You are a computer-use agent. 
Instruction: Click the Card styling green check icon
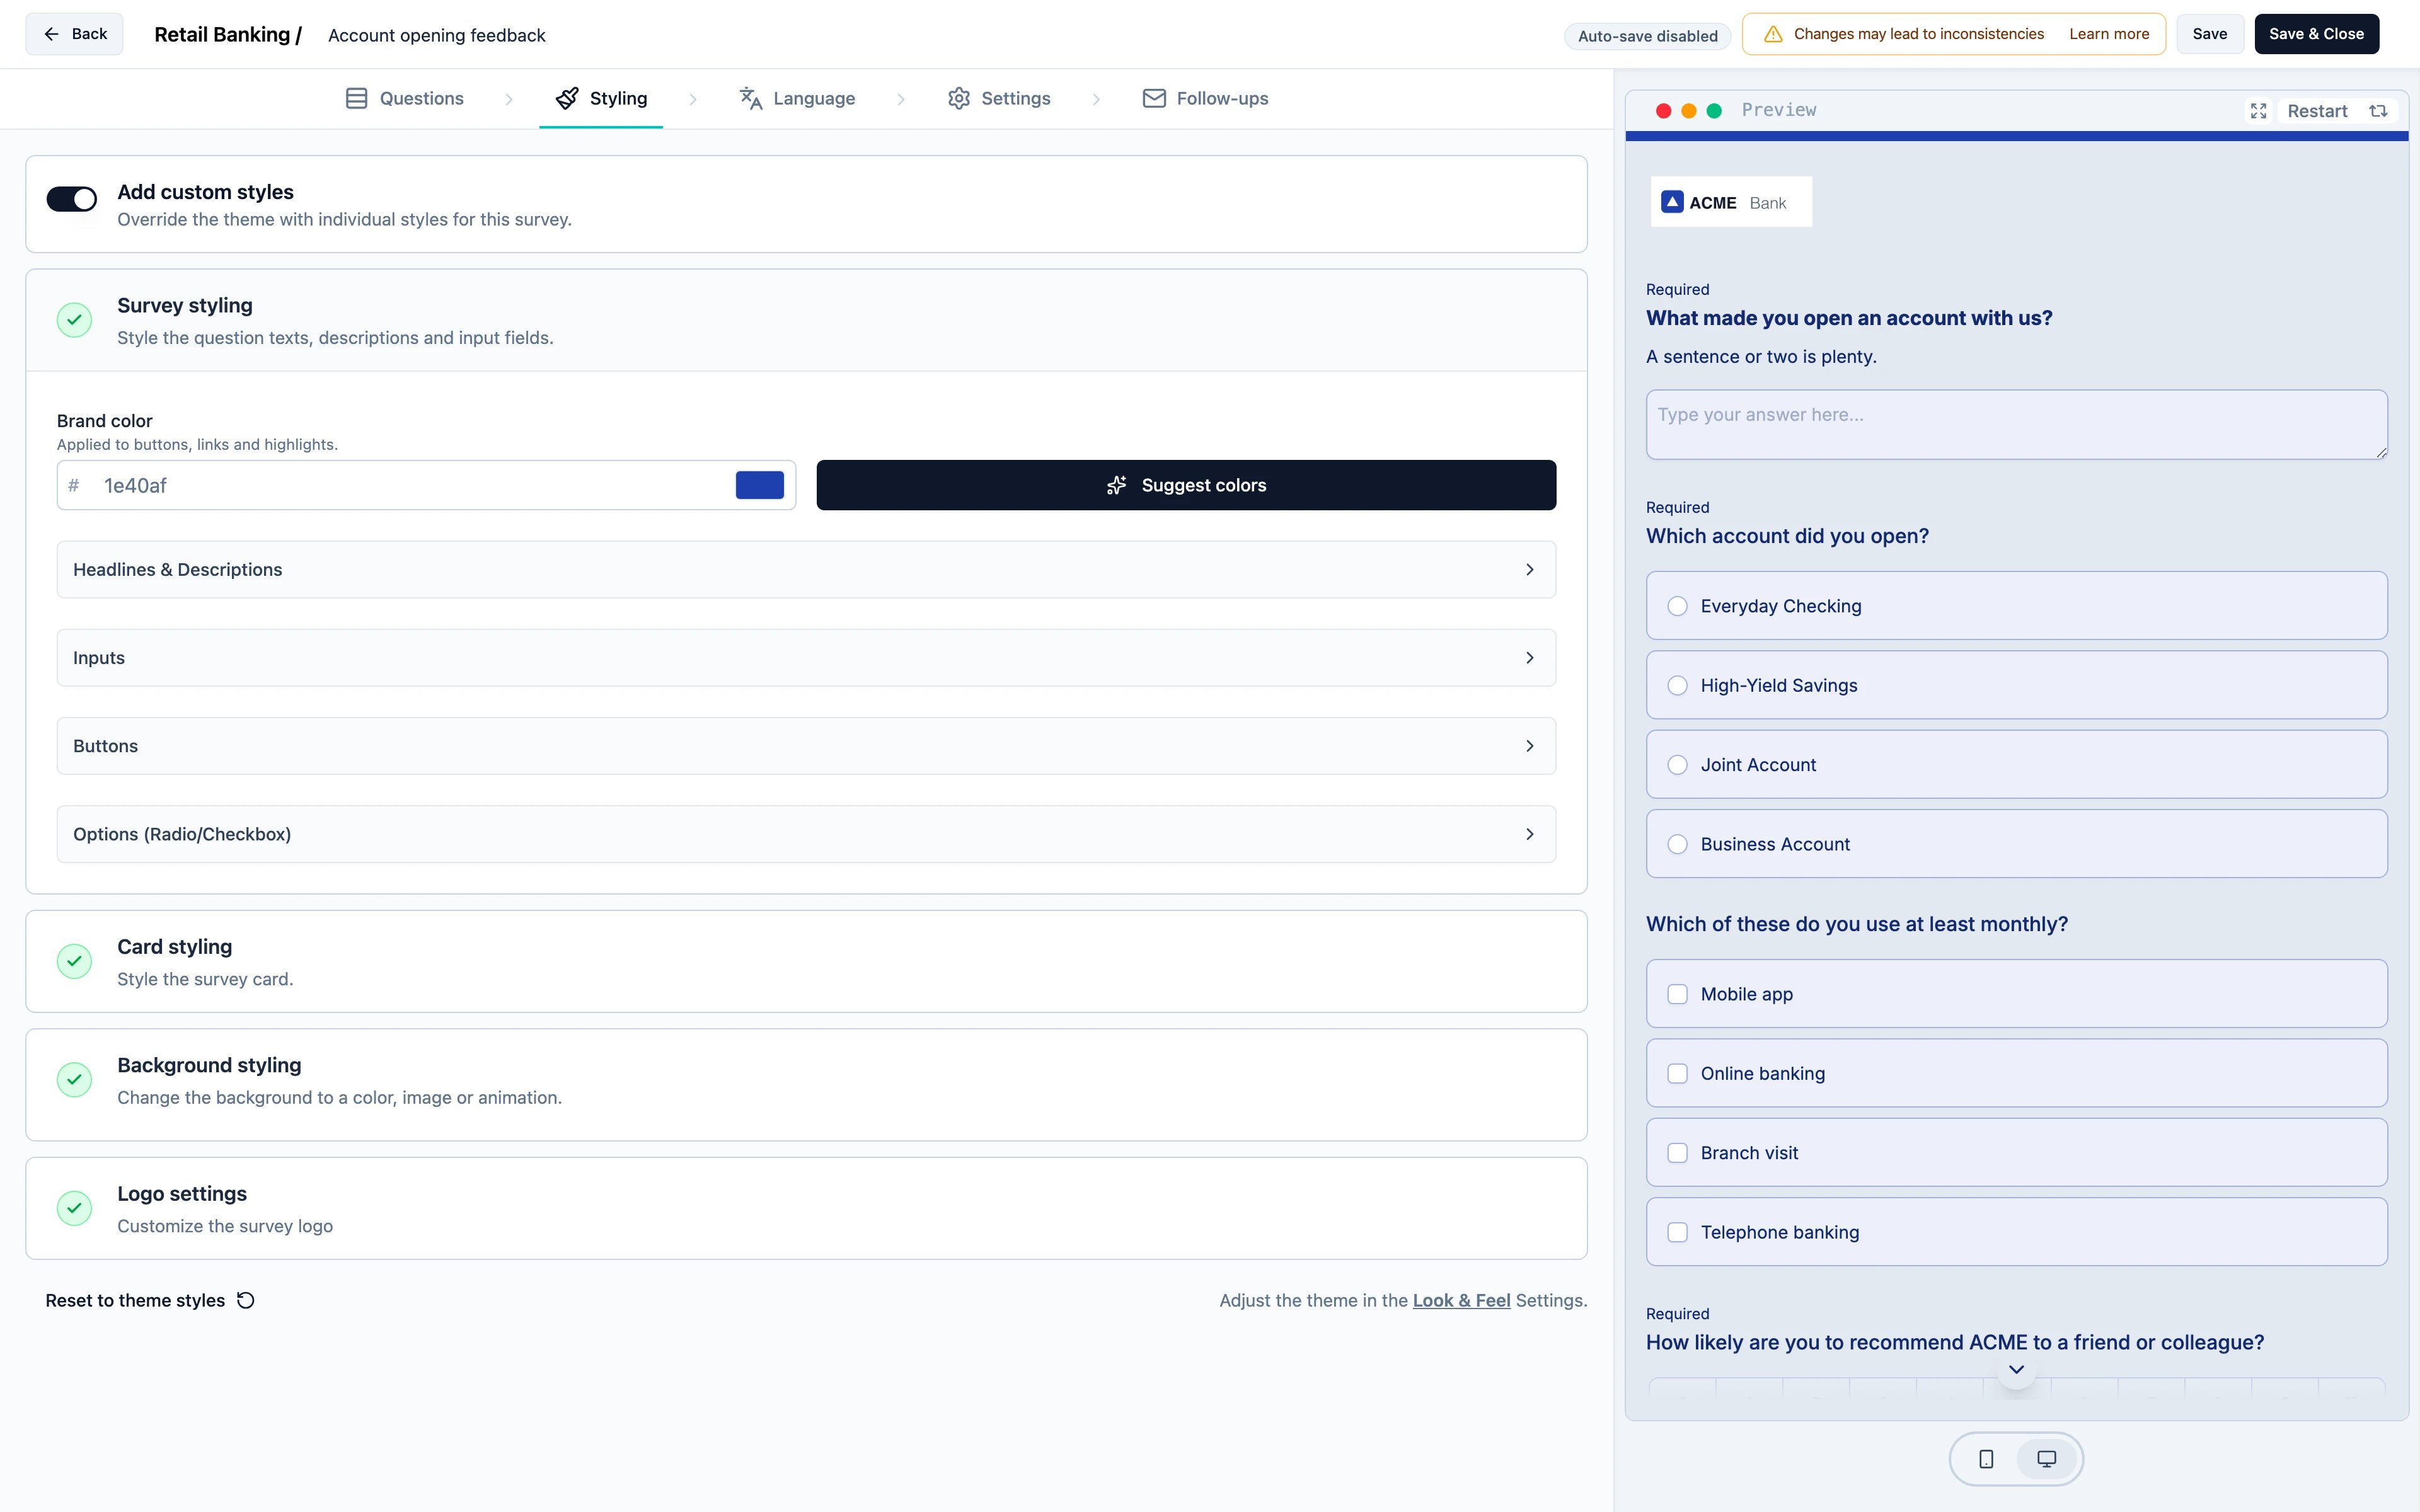[x=74, y=961]
